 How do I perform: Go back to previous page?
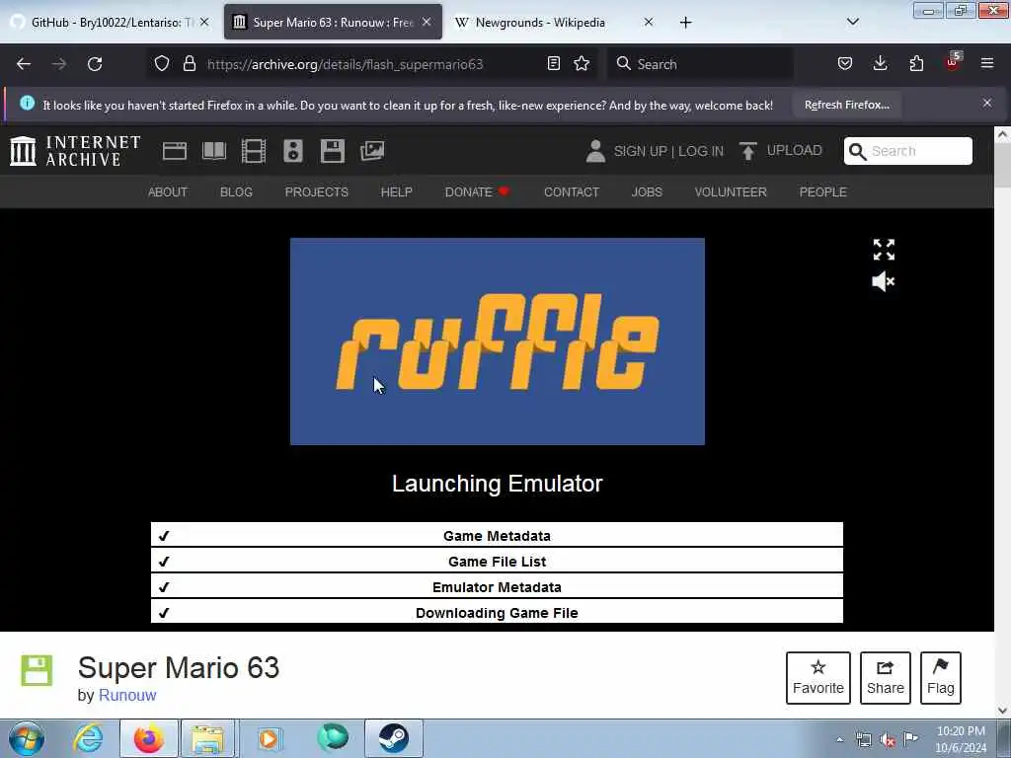point(24,64)
